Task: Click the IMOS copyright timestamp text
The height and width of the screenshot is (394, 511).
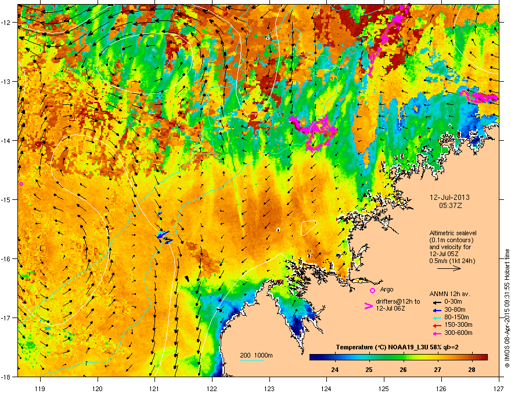Action: click(507, 308)
